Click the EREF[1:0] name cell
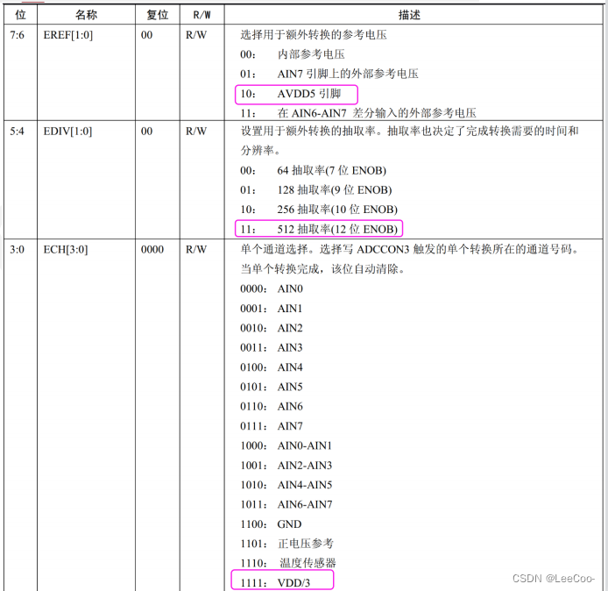Viewport: 608px width, 591px height. point(86,72)
